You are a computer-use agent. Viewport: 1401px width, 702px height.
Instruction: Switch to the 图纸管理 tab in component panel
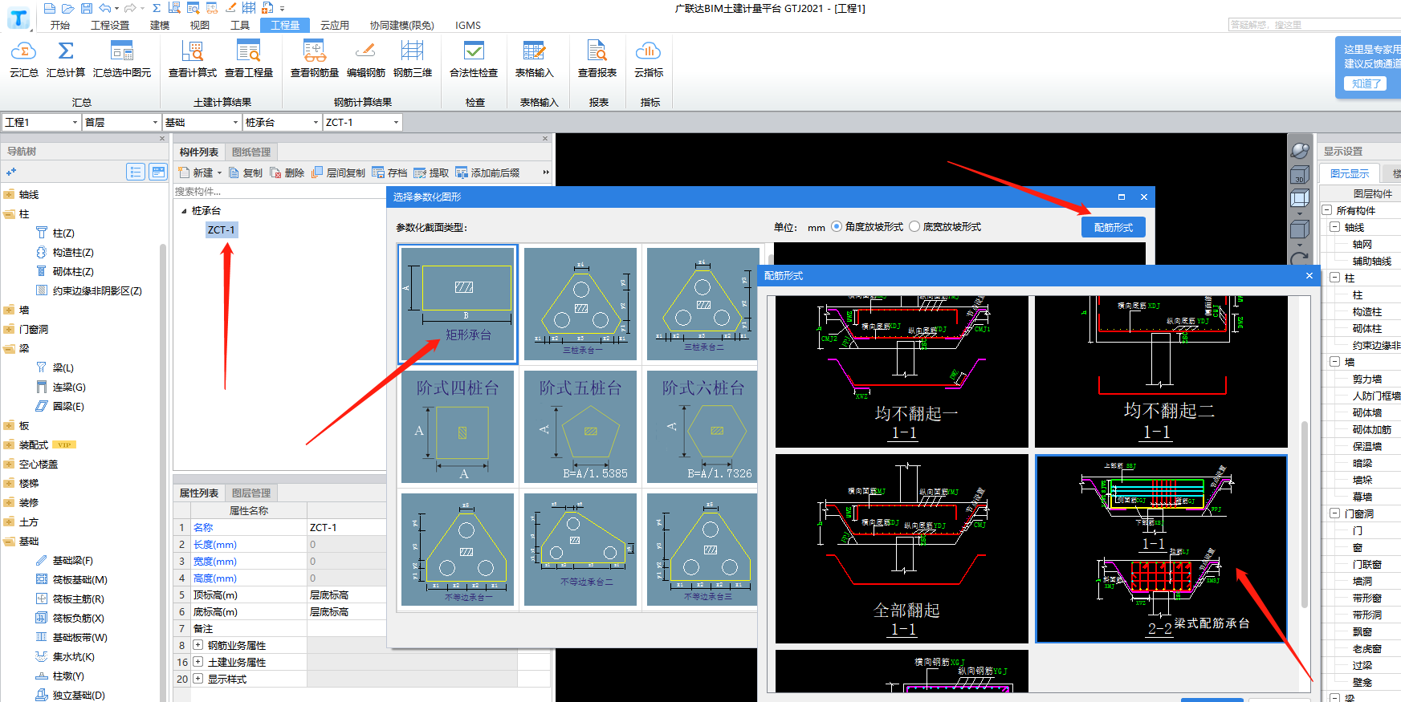pos(251,152)
